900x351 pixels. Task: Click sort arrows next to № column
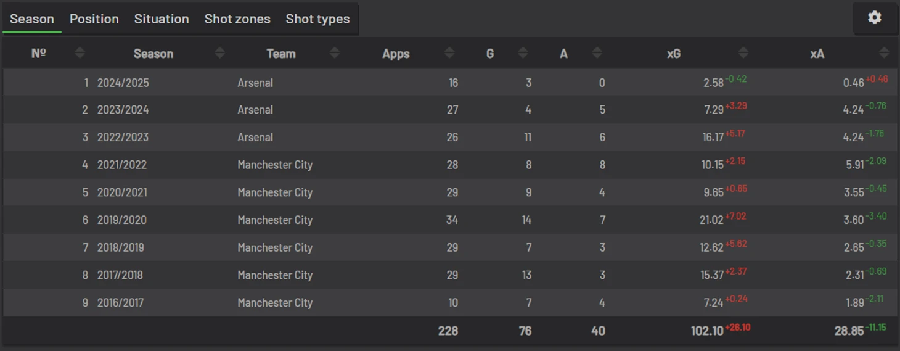pyautogui.click(x=80, y=53)
